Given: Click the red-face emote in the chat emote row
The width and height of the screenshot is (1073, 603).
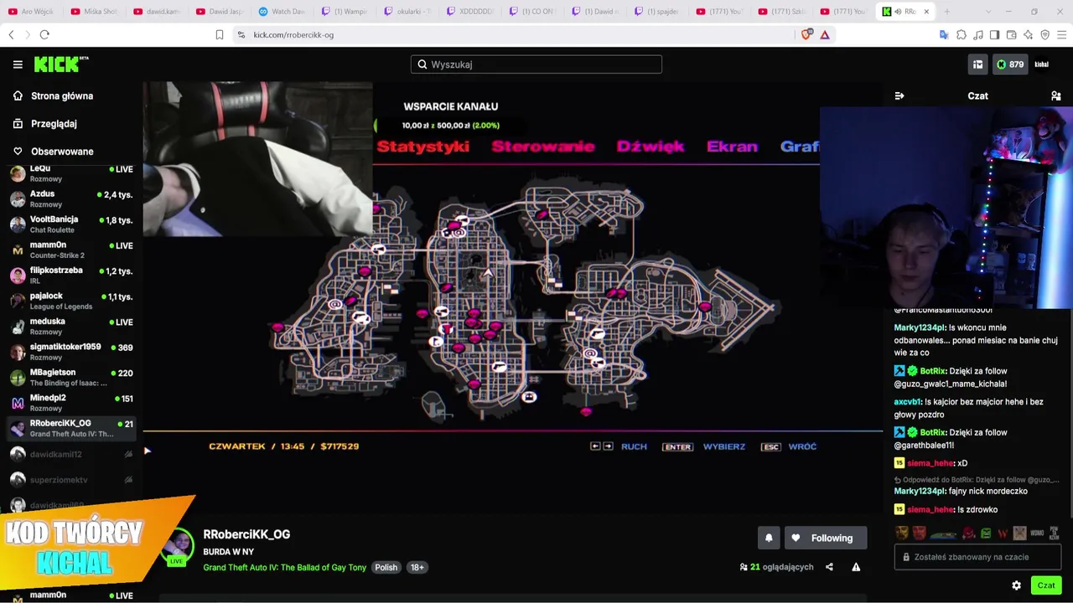Looking at the screenshot, I should (x=920, y=533).
